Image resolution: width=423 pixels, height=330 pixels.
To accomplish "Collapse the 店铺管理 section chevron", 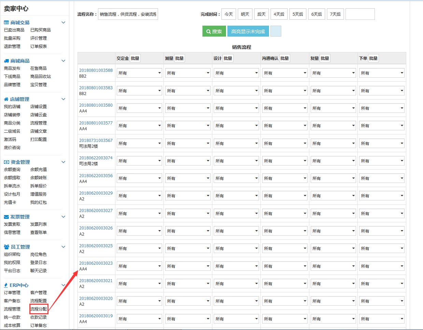I will (x=63, y=99).
